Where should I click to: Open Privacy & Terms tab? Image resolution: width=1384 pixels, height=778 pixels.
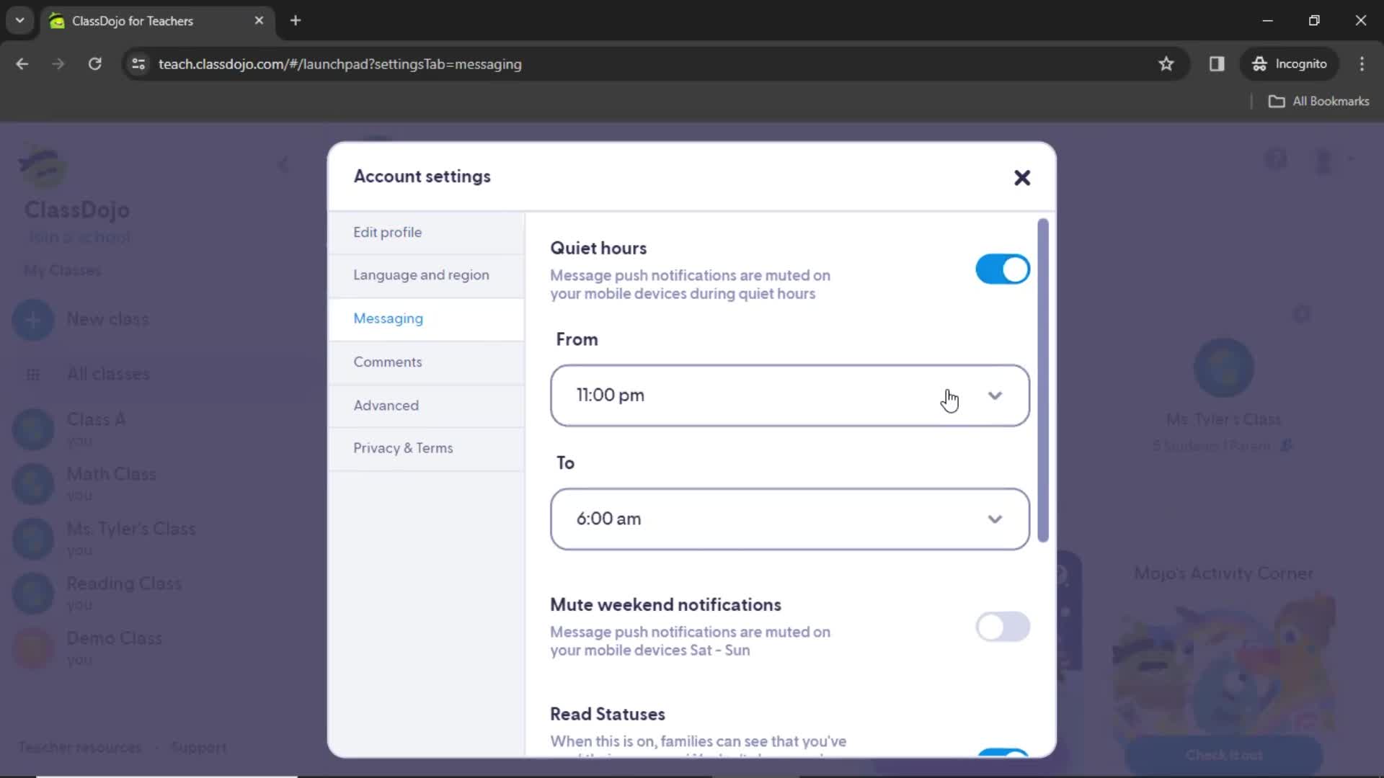click(x=426, y=448)
